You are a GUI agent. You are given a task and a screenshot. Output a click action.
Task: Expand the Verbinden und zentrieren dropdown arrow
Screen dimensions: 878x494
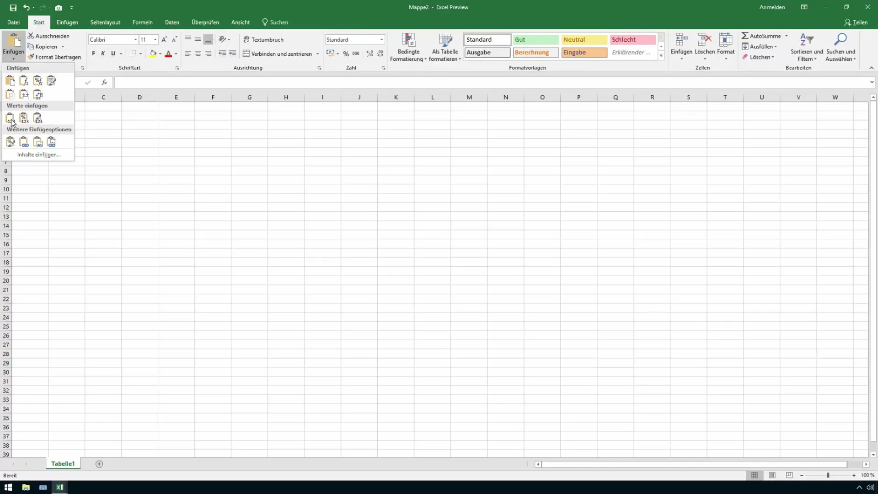[317, 54]
